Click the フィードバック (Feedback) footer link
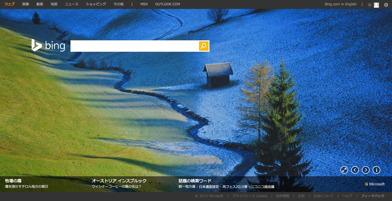The image size is (392, 201). coord(373,196)
